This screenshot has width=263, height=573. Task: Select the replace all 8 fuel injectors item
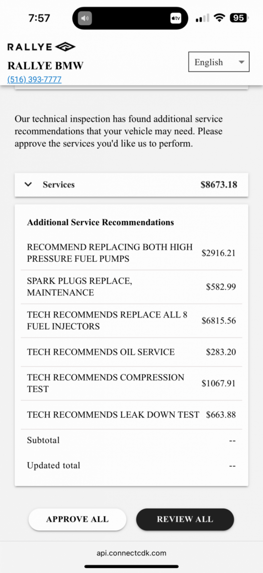point(131,320)
